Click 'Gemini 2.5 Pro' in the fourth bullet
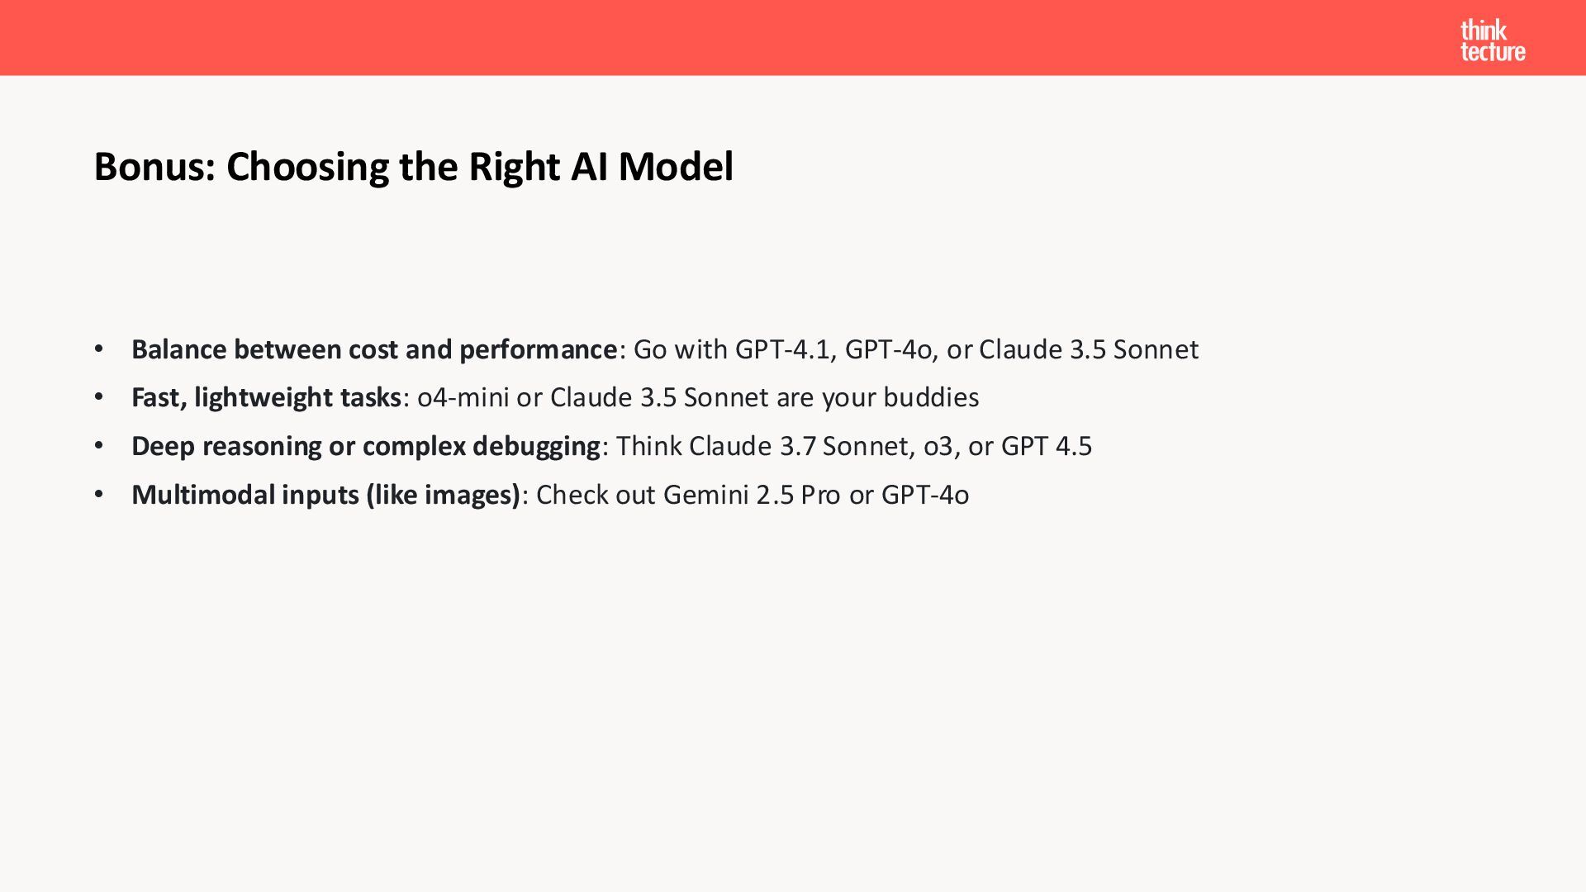Screen dimensions: 1586x892 (751, 495)
